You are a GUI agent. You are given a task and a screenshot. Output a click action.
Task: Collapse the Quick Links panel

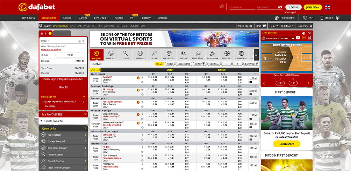click(x=85, y=129)
